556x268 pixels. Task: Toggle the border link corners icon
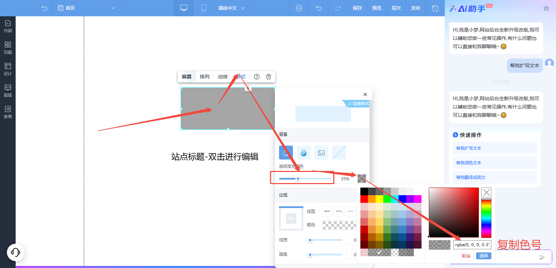[291, 218]
